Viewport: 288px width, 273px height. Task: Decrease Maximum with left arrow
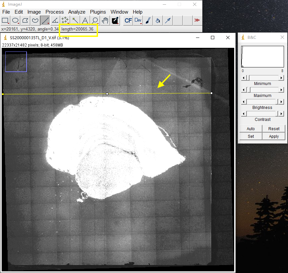tap(244, 90)
